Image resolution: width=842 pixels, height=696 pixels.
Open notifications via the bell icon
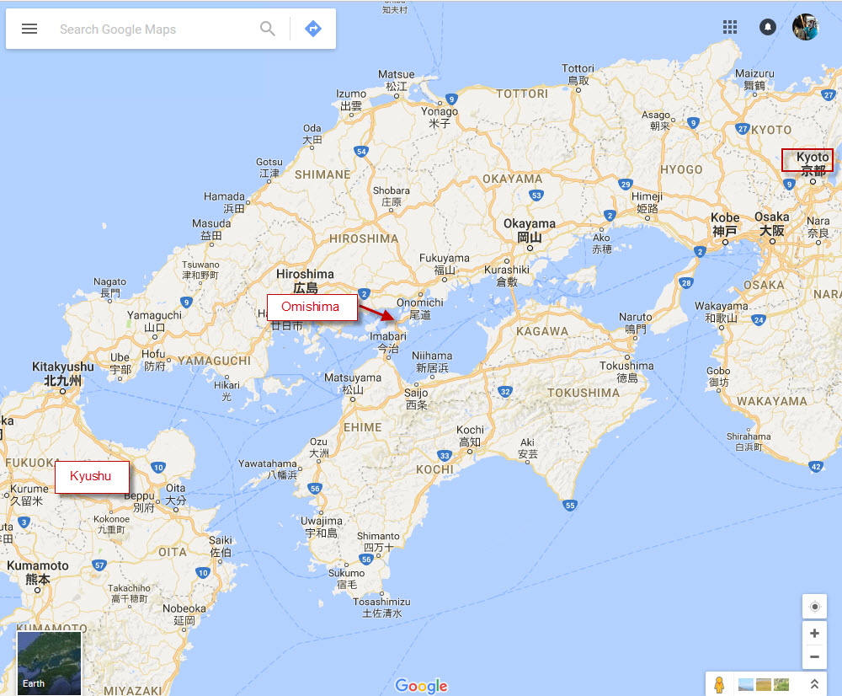[x=767, y=26]
